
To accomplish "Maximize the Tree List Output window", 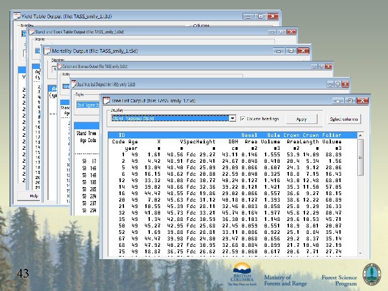I will tap(350, 101).
